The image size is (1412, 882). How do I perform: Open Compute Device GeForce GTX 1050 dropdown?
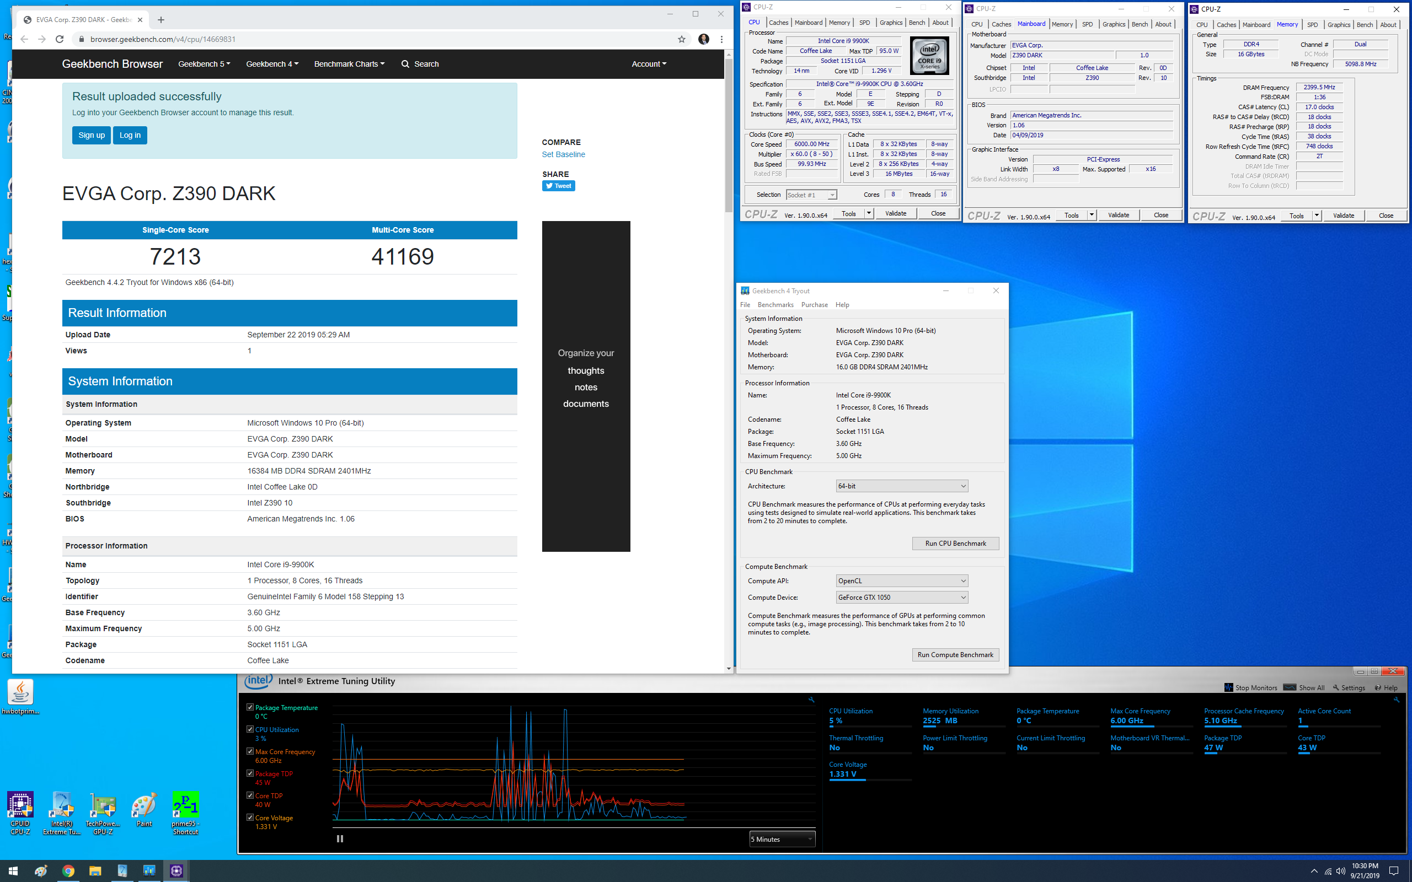pyautogui.click(x=902, y=598)
